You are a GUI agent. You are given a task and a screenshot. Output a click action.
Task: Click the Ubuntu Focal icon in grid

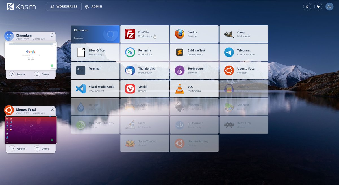[229, 70]
